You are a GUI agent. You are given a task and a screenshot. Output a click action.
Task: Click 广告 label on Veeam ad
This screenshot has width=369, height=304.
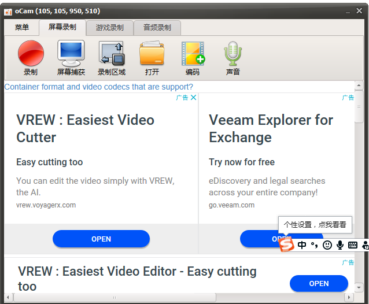pyautogui.click(x=348, y=98)
